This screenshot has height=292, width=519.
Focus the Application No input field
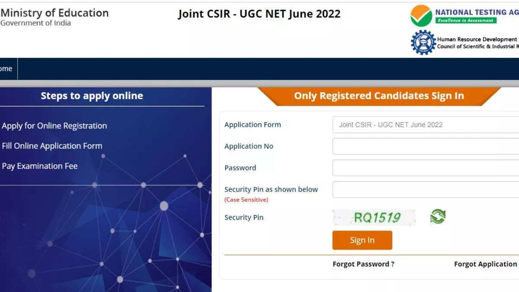point(426,146)
